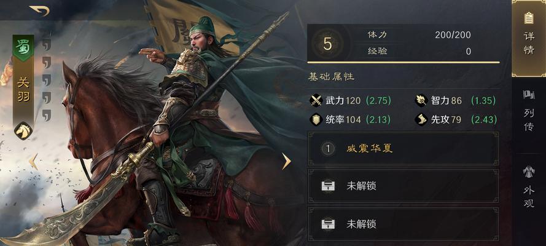Tap the 智力 attribute icon
This screenshot has height=246, width=546.
click(x=421, y=101)
